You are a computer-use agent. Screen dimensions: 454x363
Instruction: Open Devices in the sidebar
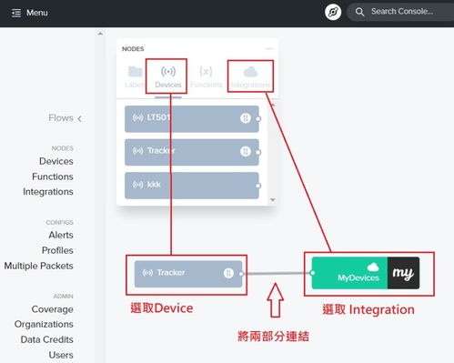(x=56, y=161)
